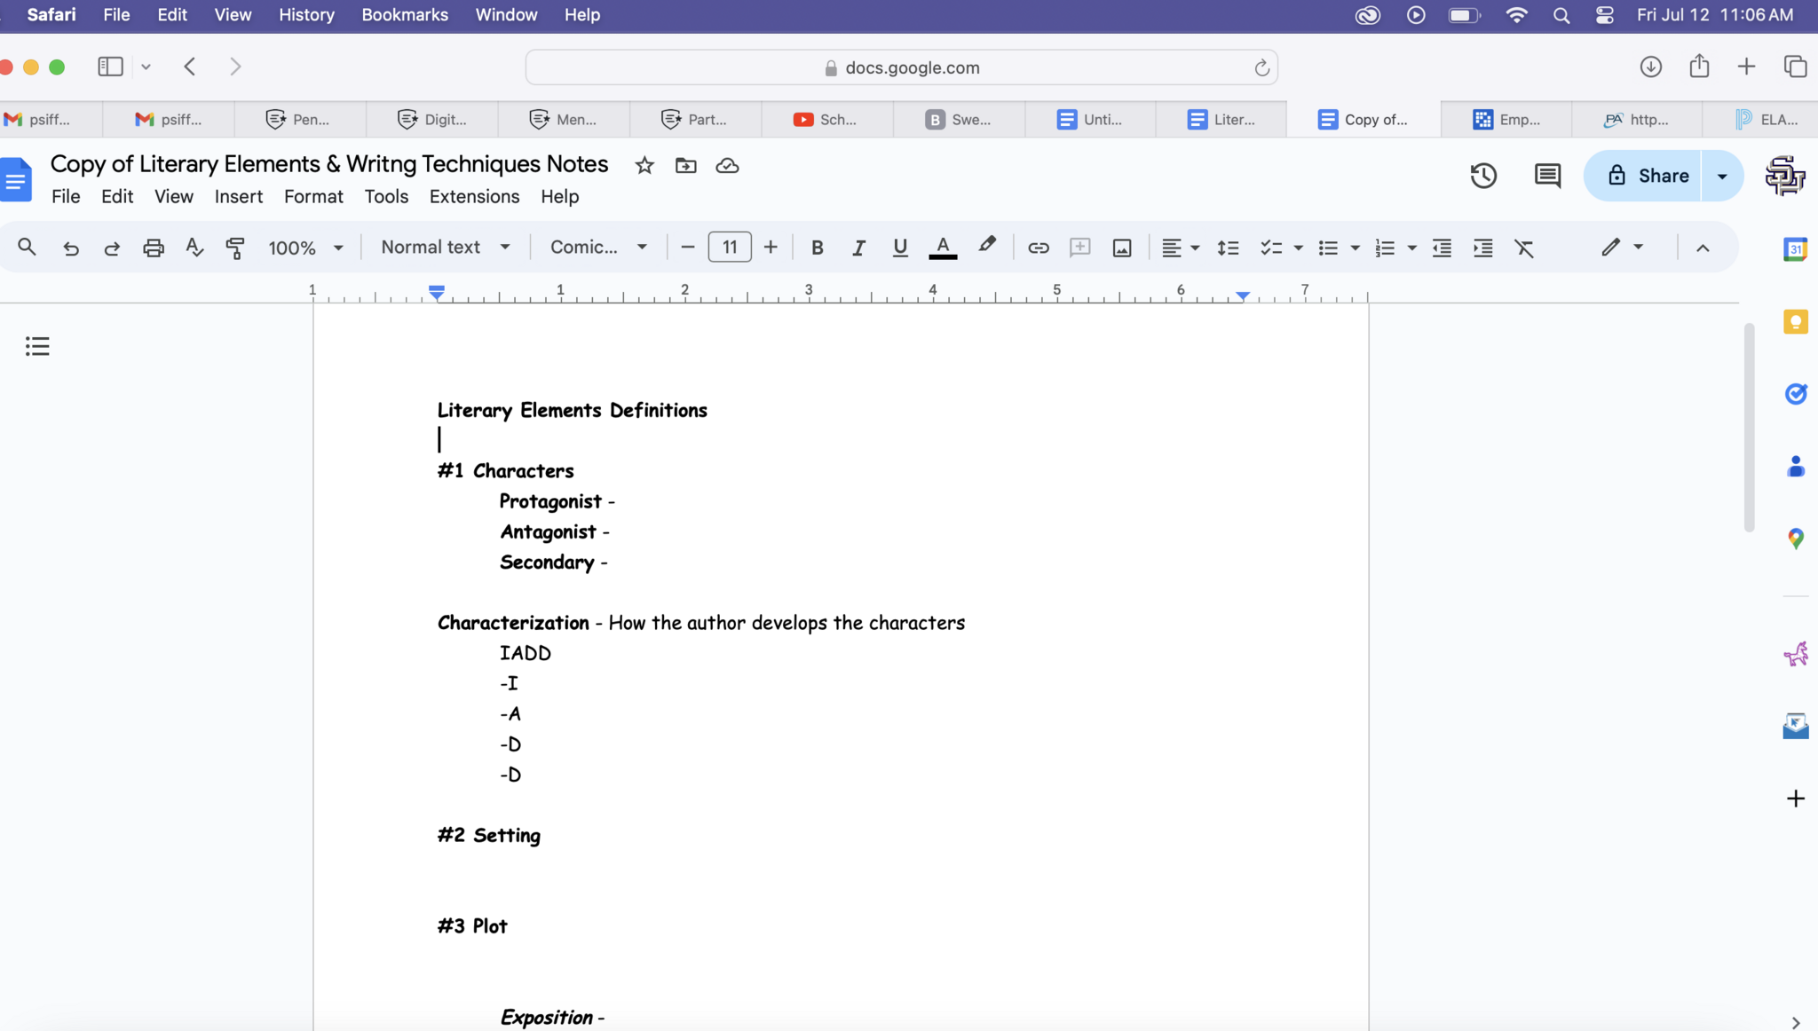
Task: Toggle underline formatting
Action: click(x=900, y=248)
